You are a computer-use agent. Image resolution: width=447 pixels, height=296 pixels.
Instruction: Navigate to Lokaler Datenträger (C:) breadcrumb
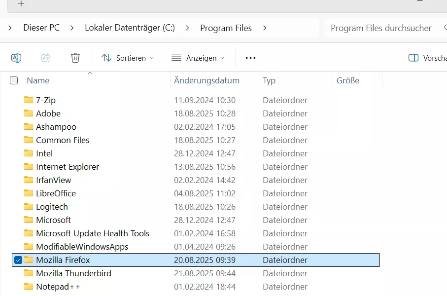click(x=130, y=28)
